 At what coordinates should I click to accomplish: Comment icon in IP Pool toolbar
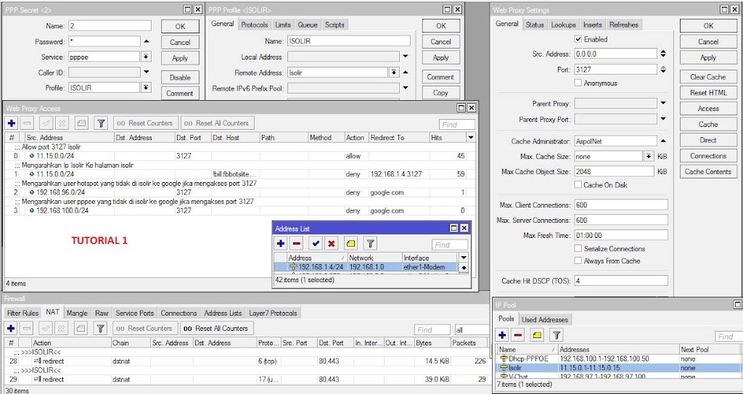537,335
